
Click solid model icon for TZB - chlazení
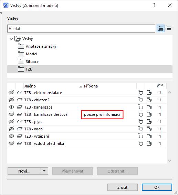tap(149, 100)
